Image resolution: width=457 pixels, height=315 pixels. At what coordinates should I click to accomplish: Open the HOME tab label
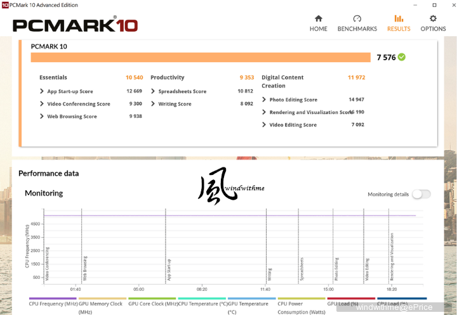point(318,29)
